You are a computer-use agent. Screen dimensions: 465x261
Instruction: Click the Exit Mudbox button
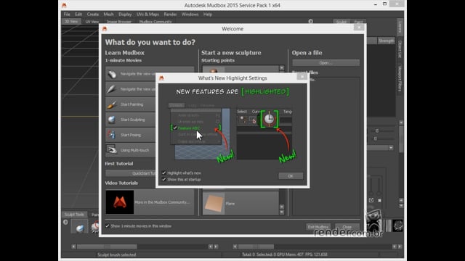[x=318, y=227]
